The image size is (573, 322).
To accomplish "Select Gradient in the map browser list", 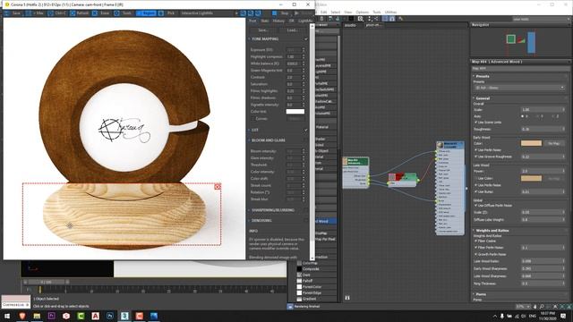I will (x=309, y=299).
